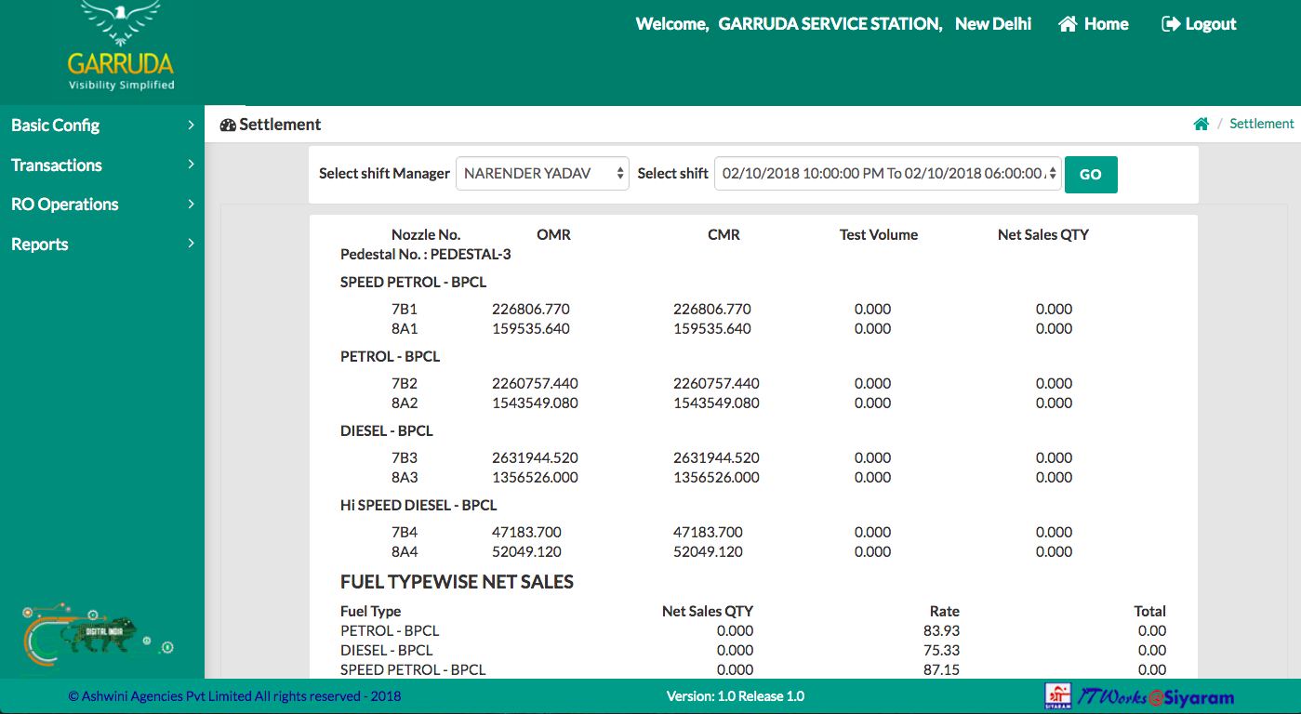1301x714 pixels.
Task: Click the Garruda eagle logo
Action: [x=121, y=46]
